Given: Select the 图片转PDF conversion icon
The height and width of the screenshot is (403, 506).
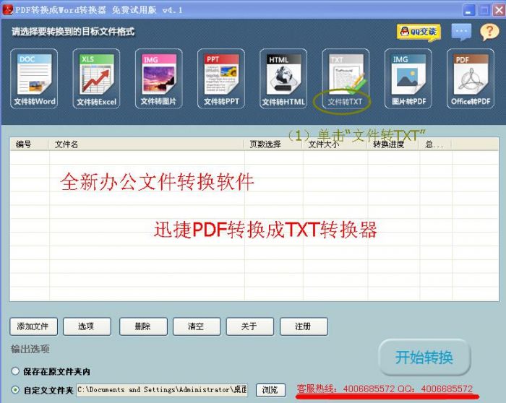Looking at the screenshot, I should click(x=408, y=79).
